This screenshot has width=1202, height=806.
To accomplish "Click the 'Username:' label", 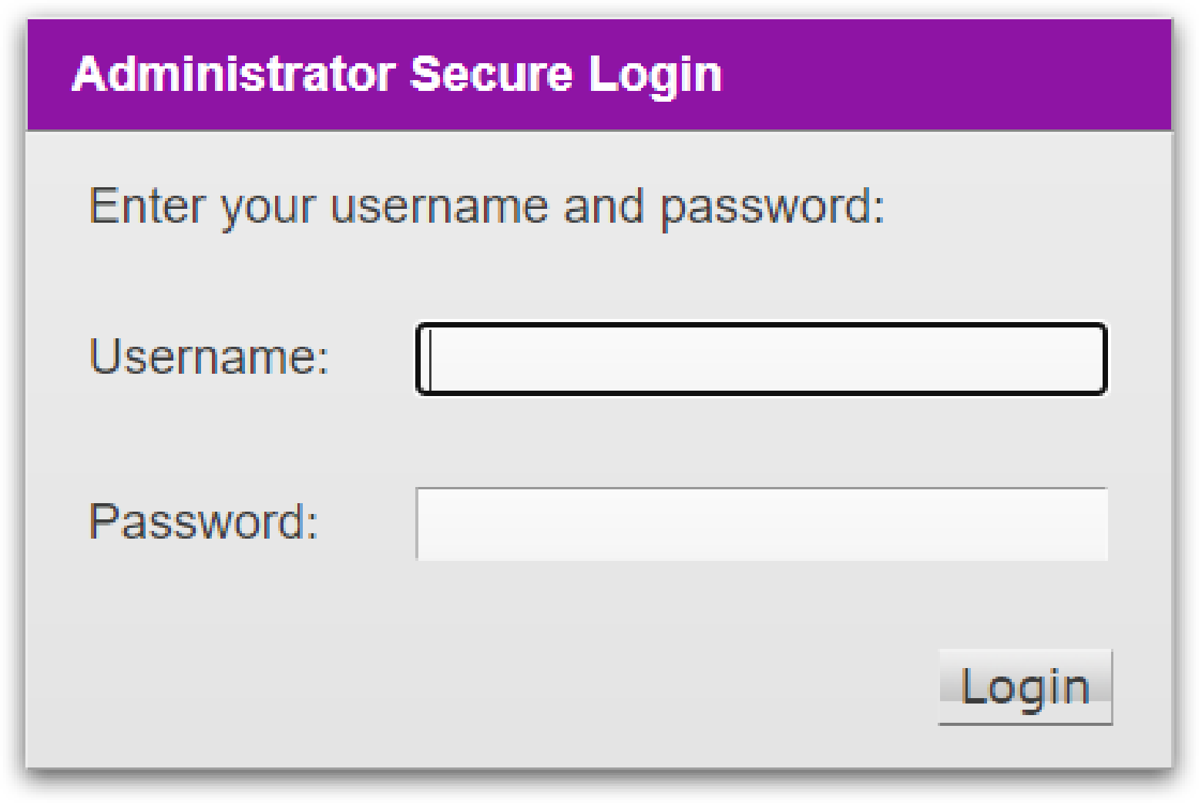I will click(x=209, y=357).
